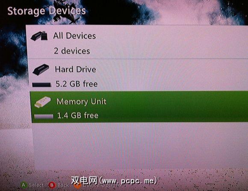
Task: Click the Memory Unit light usage bar
Action: 44,117
